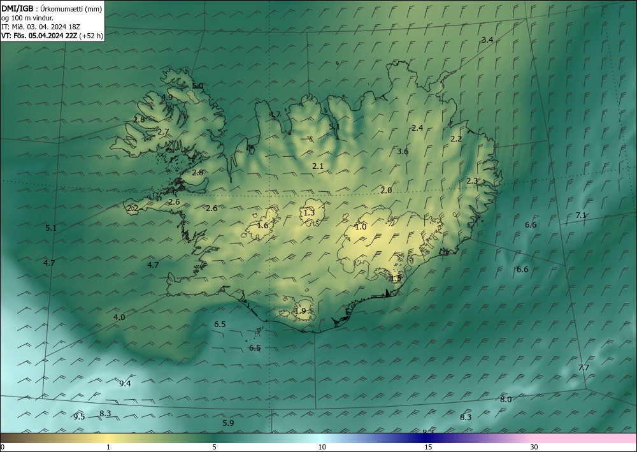Image resolution: width=637 pixels, height=452 pixels.
Task: Click the 2.1 value label
Action: [x=318, y=166]
